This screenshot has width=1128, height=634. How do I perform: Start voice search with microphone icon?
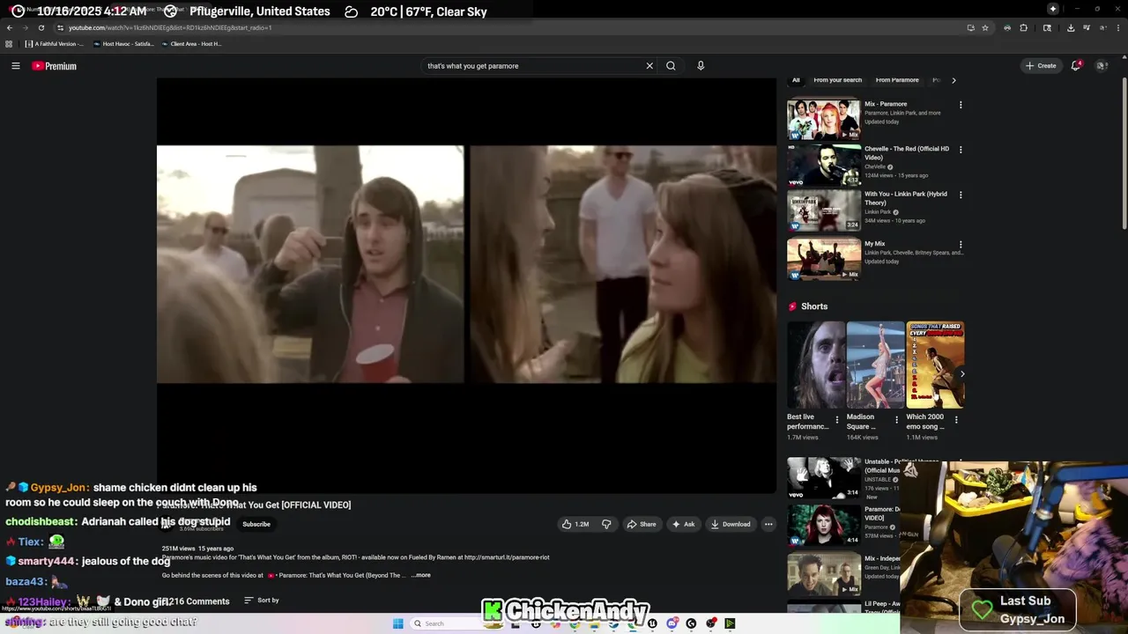pos(701,66)
